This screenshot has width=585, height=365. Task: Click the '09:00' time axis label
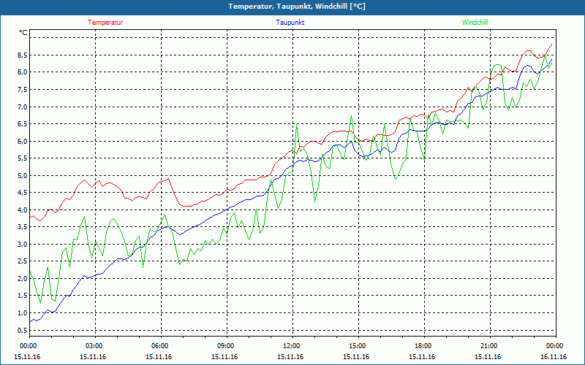point(227,346)
